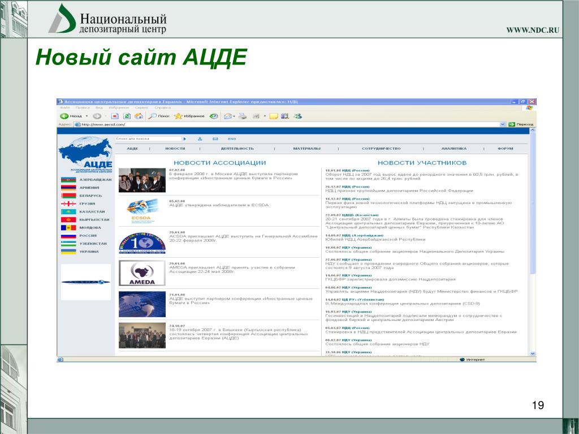
Task: Open the Edit button dropdown arrow
Action: click(x=265, y=116)
